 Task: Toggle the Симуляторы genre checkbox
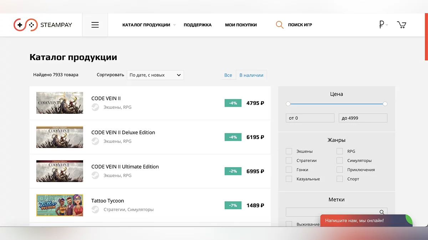pyautogui.click(x=340, y=160)
